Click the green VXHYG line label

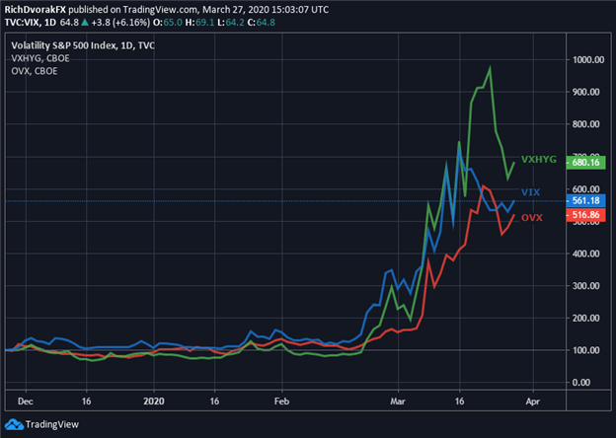[x=539, y=160]
